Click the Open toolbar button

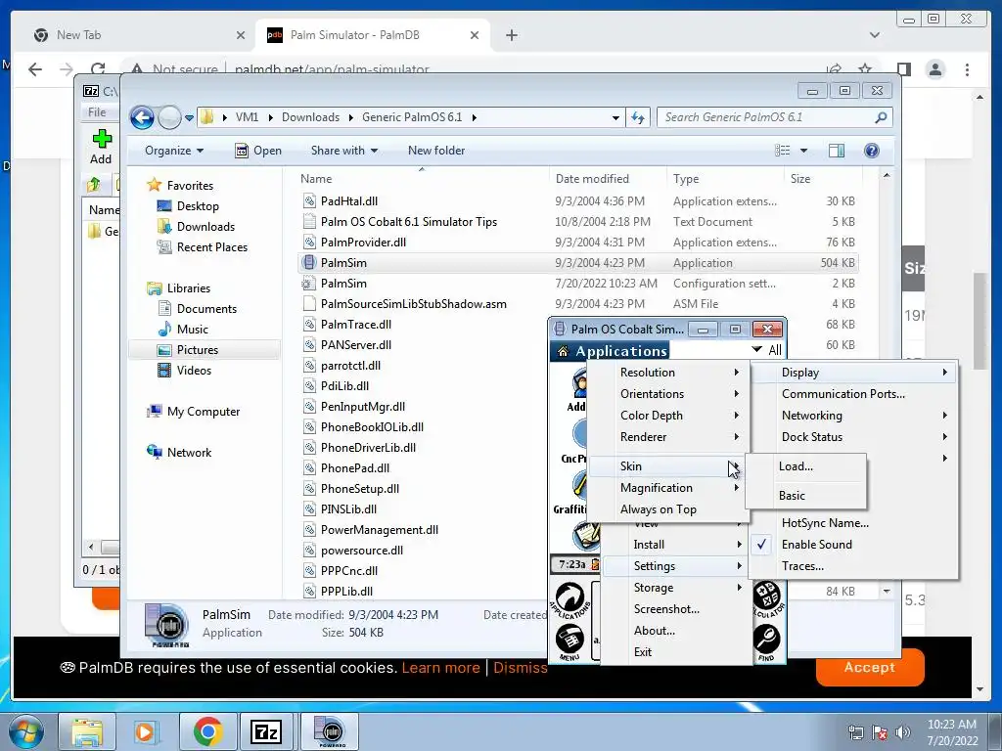[258, 151]
